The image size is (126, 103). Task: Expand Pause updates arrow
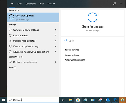pyautogui.click(x=55, y=35)
